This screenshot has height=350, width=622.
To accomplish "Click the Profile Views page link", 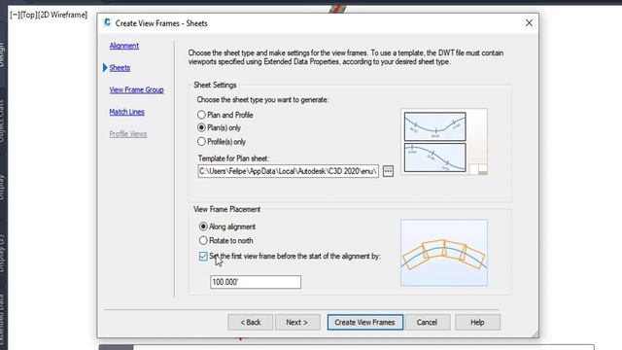I will [127, 134].
